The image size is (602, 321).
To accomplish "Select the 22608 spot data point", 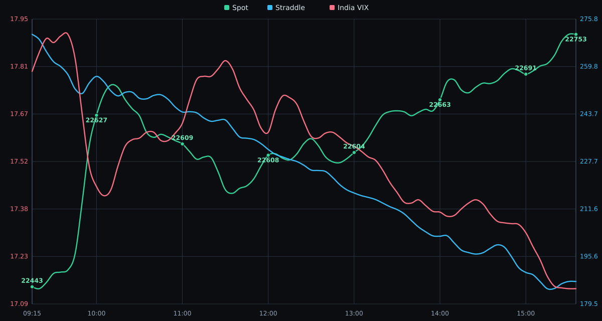I will click(x=268, y=155).
